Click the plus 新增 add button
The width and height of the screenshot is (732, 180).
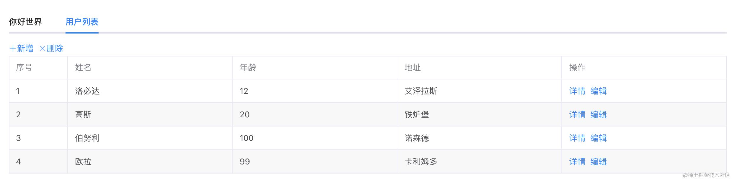coord(22,48)
